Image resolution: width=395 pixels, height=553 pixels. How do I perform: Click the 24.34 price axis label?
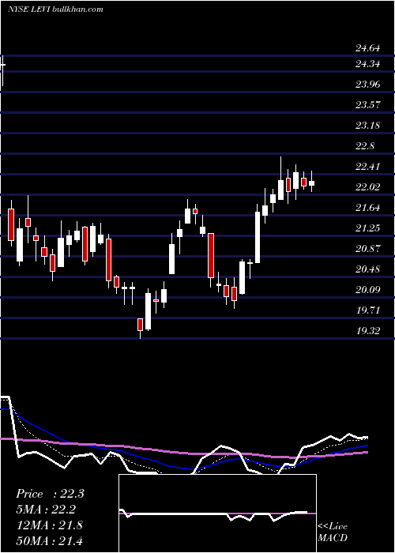[367, 64]
